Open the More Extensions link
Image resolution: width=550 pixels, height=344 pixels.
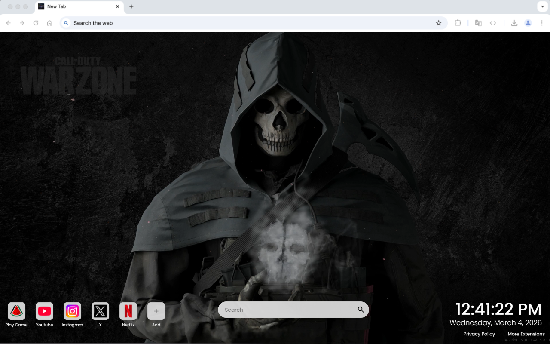(x=526, y=334)
